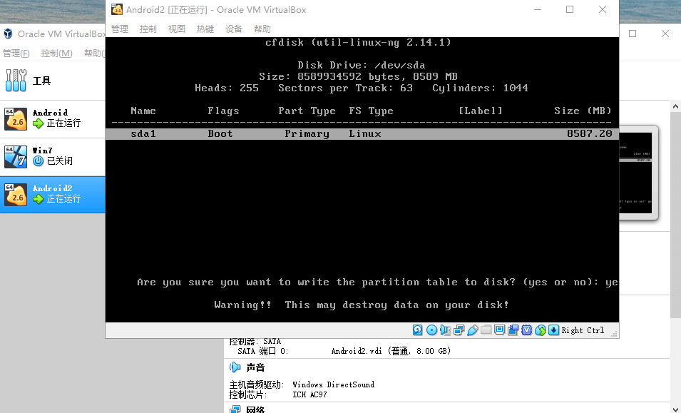Click the CPU virtualization 'V' status icon
Viewport: 681px width, 413px height.
[x=527, y=330]
